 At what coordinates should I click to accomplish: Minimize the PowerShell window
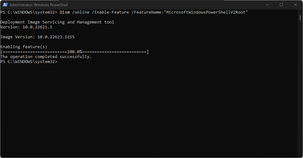pyautogui.click(x=267, y=5)
